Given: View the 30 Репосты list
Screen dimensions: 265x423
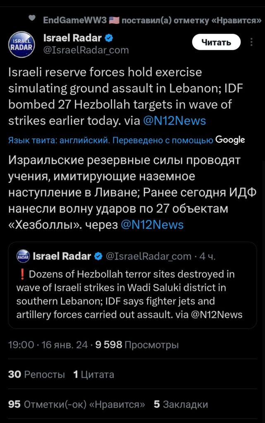Looking at the screenshot, I should 36,374.
